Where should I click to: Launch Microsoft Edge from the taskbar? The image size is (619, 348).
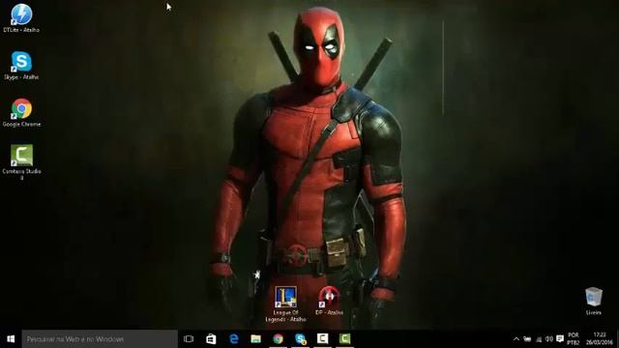coord(234,338)
